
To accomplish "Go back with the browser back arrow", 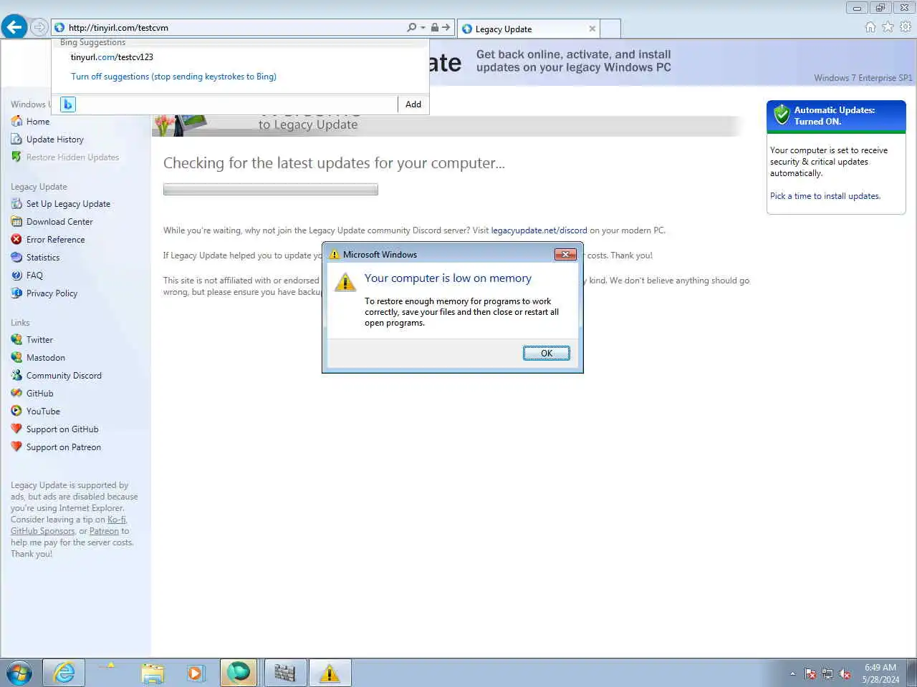I will [14, 27].
